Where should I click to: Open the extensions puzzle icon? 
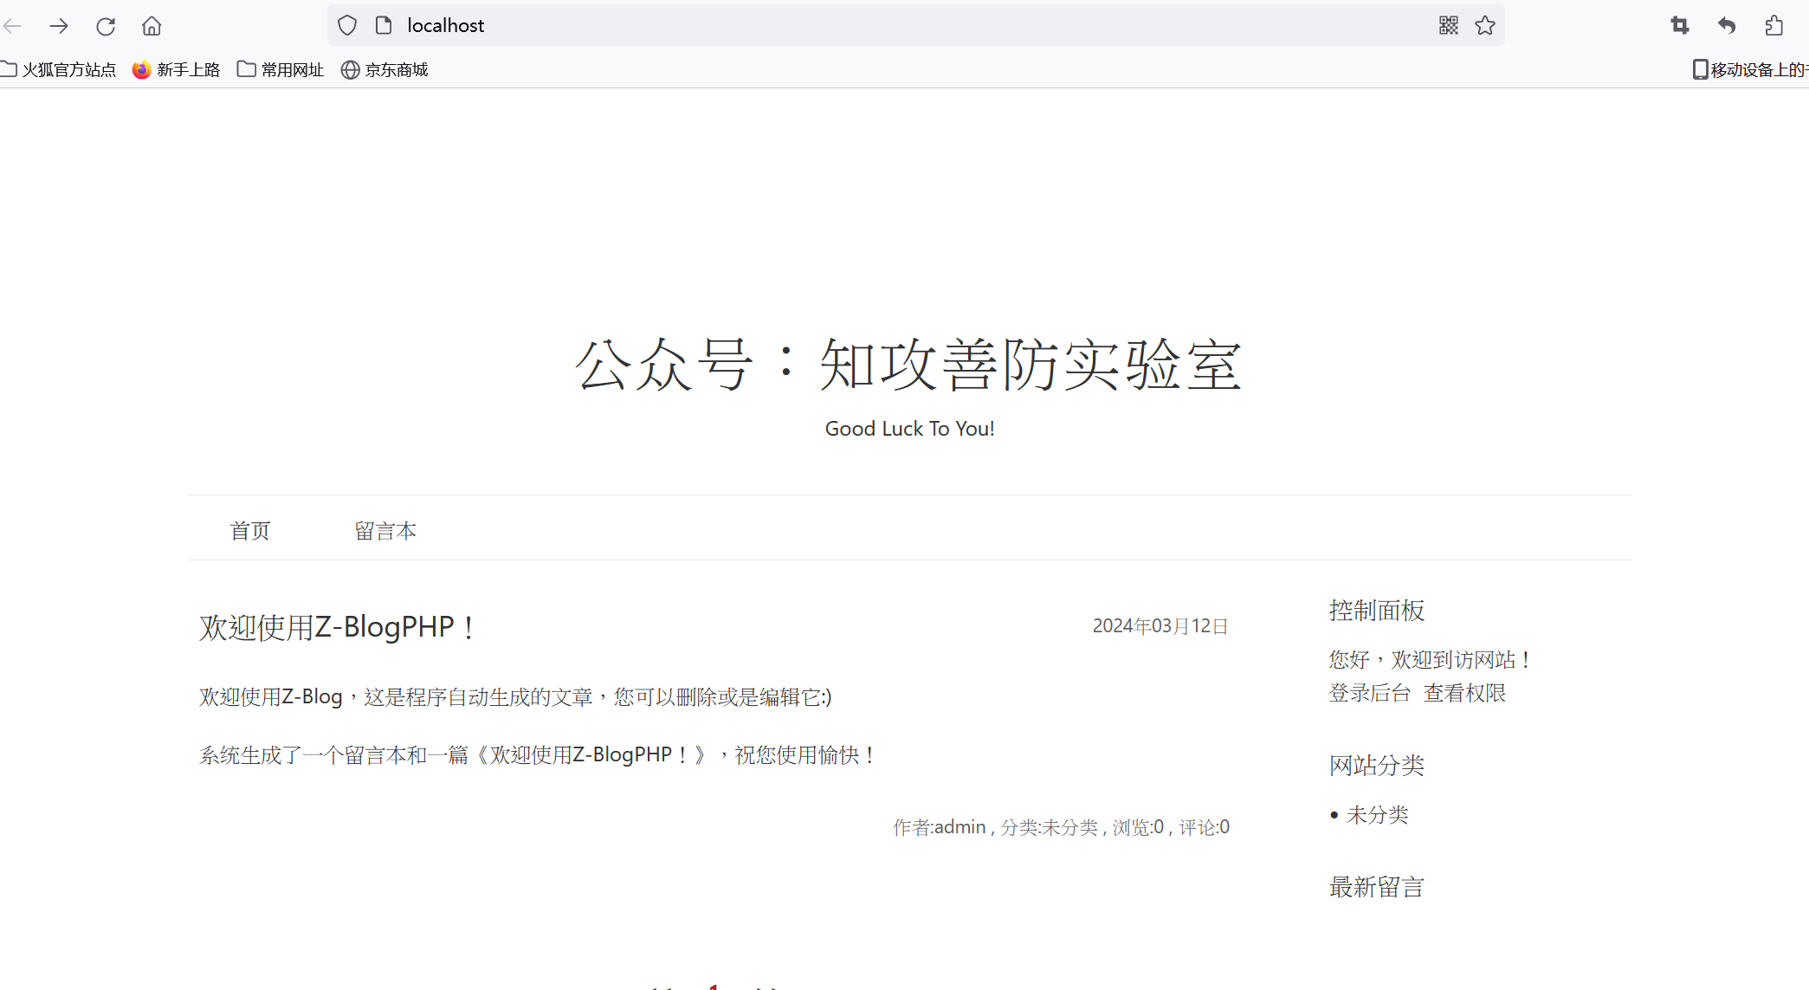1773,26
